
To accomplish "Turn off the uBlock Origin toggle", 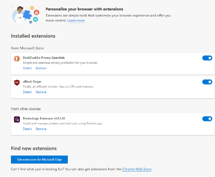I will 207,82.
